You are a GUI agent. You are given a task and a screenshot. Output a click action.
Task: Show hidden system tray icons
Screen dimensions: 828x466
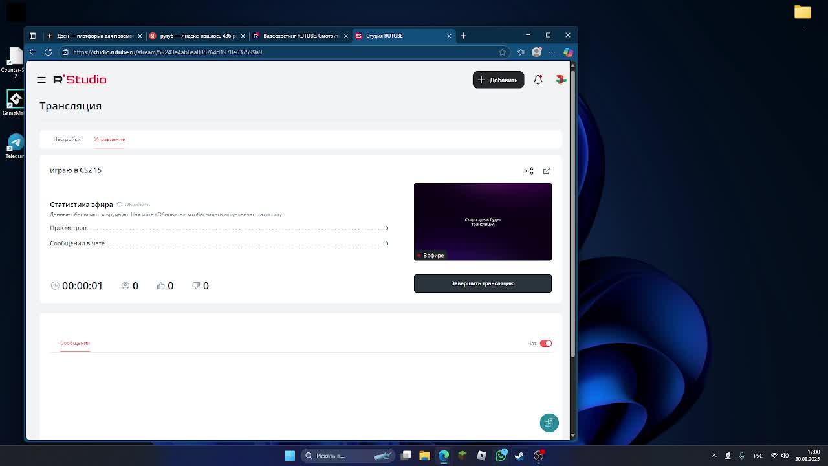pyautogui.click(x=714, y=456)
